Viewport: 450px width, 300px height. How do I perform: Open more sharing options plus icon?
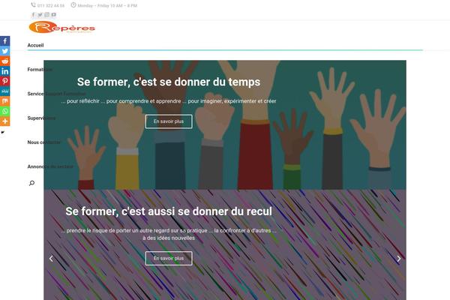5,121
